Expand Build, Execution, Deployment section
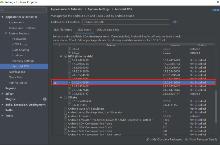 pos(2,105)
